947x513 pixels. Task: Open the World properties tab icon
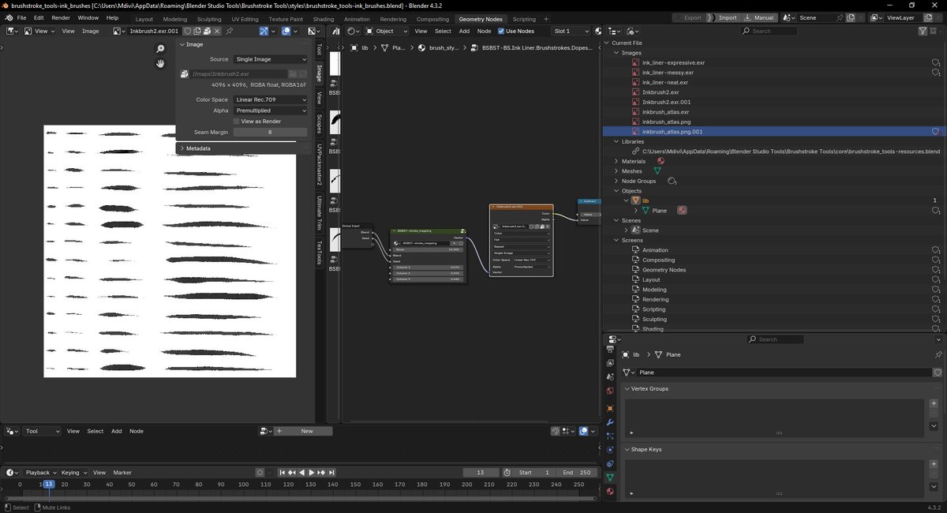(x=610, y=391)
